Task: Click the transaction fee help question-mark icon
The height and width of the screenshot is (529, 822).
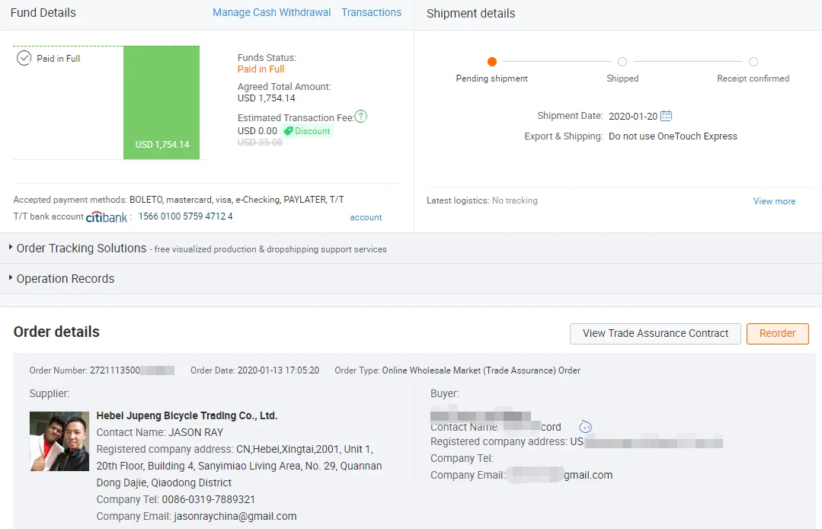Action: [361, 117]
